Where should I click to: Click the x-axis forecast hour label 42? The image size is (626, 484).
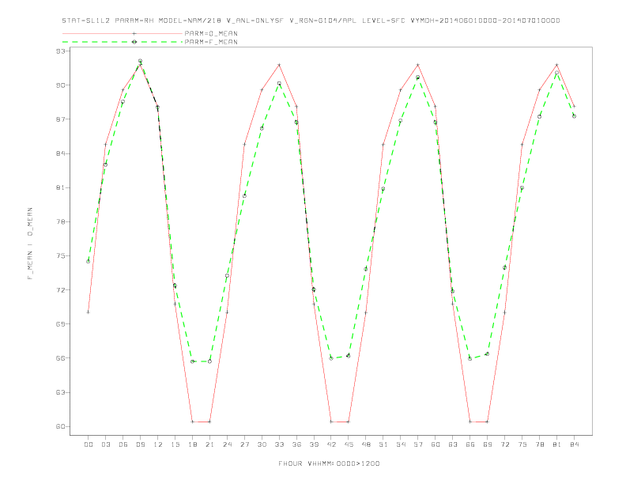331,444
